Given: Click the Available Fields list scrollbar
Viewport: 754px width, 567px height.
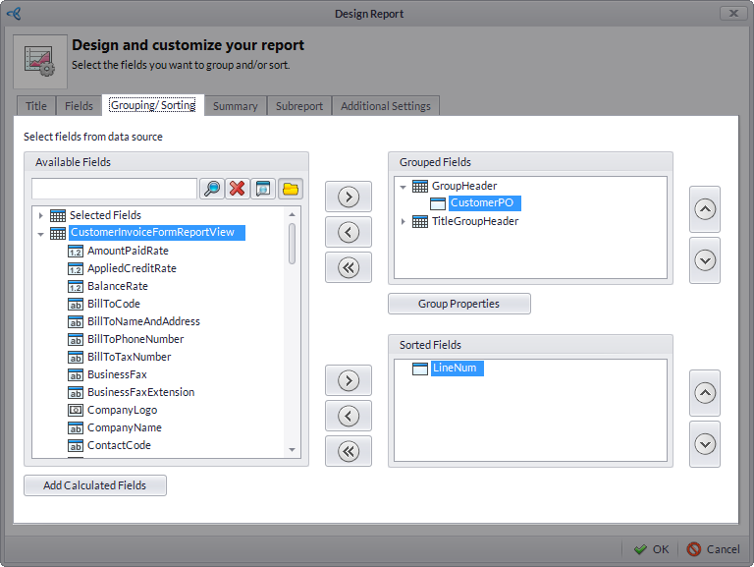Looking at the screenshot, I should click(x=292, y=246).
